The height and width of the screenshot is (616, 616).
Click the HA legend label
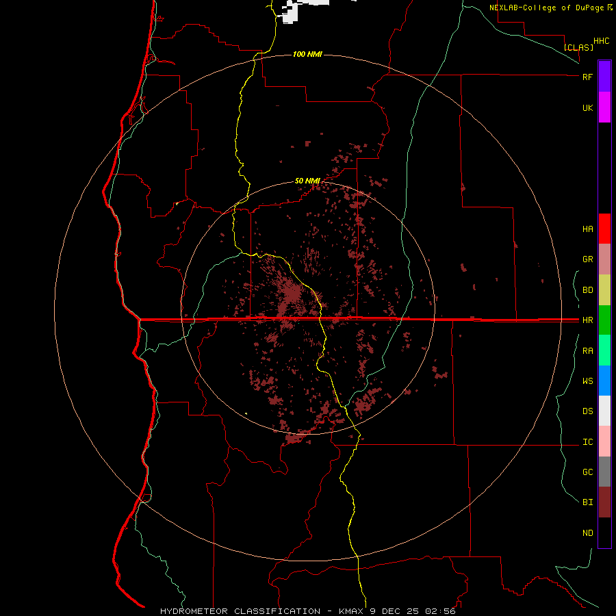pyautogui.click(x=587, y=229)
